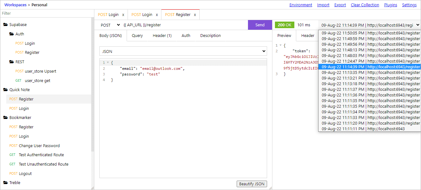Open the JSON body type dropdown

click(183, 51)
